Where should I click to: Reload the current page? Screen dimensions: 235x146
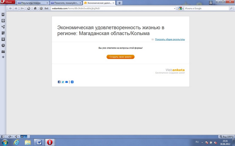[x=28, y=8]
